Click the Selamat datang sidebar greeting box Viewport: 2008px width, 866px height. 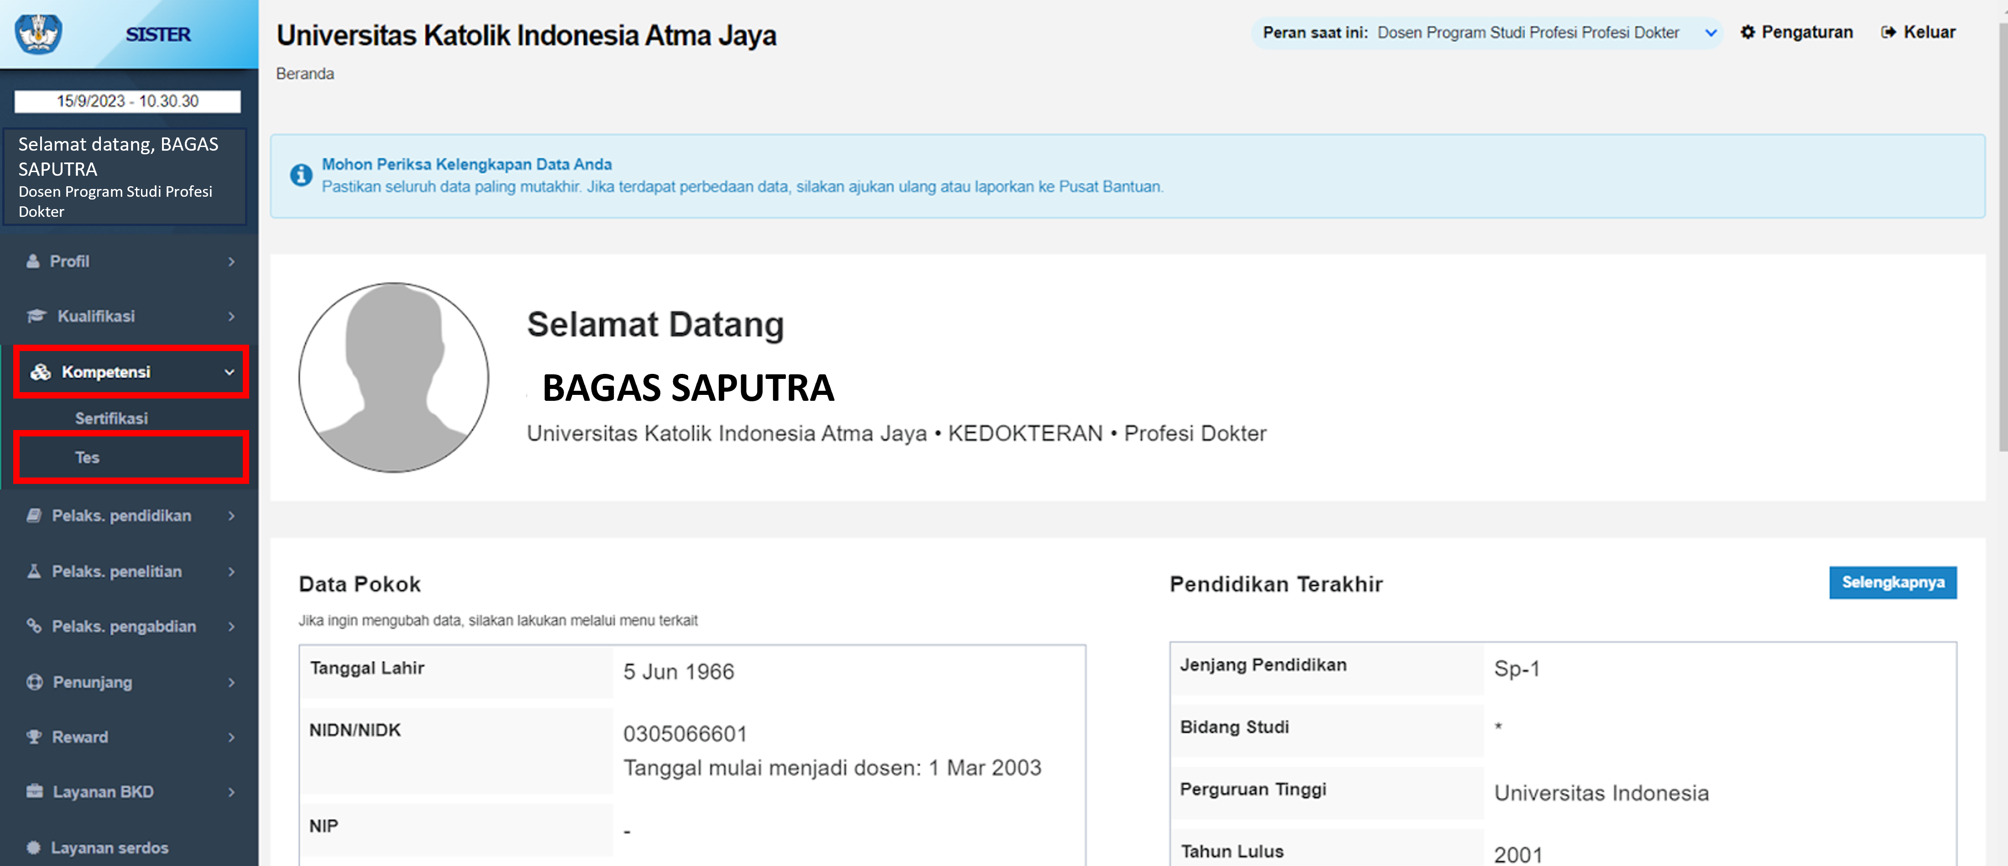(125, 177)
